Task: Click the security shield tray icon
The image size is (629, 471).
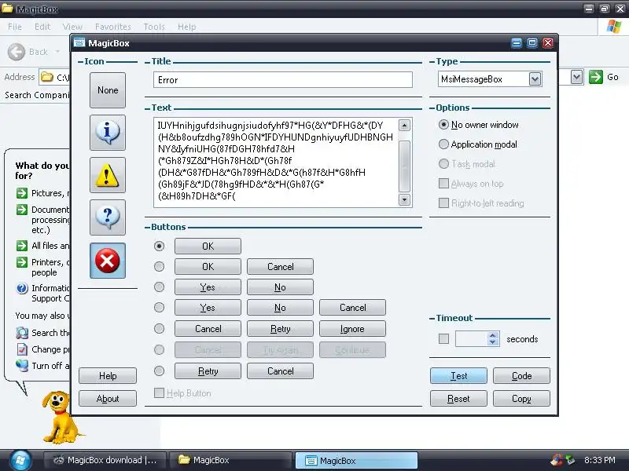Action: pos(557,460)
